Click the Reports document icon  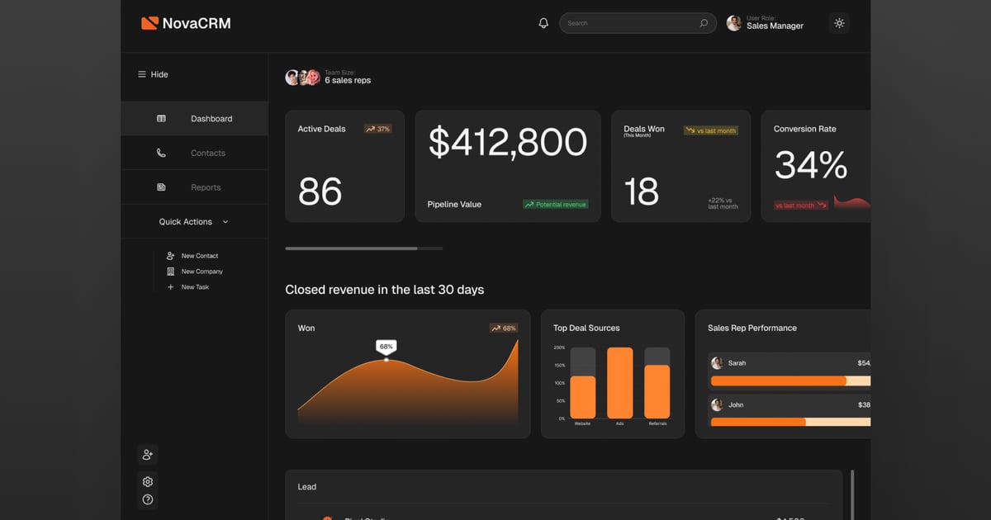click(161, 187)
